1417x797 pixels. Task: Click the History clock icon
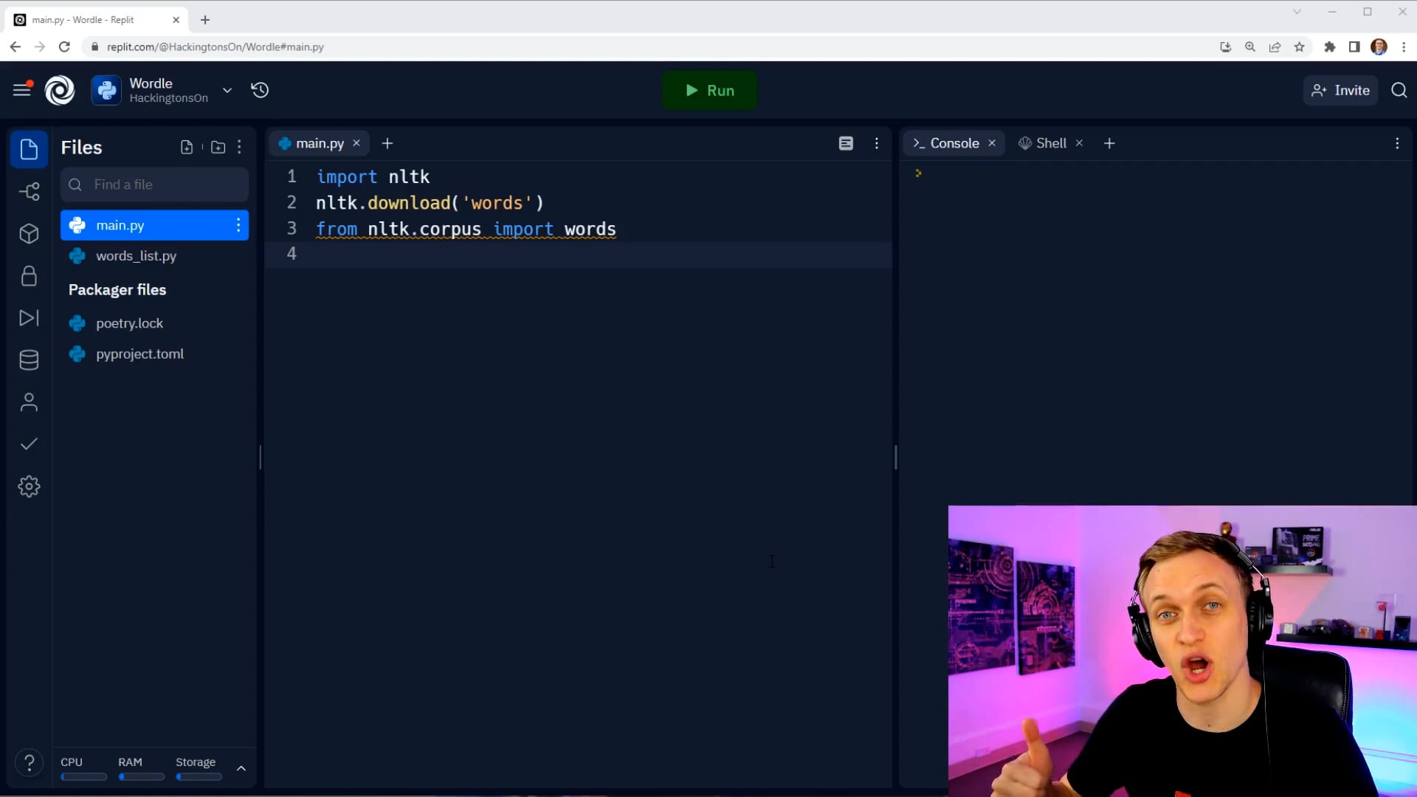click(260, 90)
